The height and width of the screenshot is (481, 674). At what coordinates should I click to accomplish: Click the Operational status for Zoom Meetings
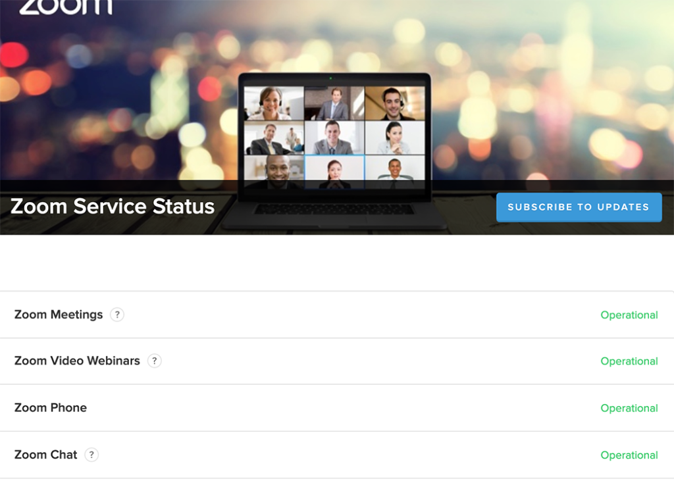point(629,315)
